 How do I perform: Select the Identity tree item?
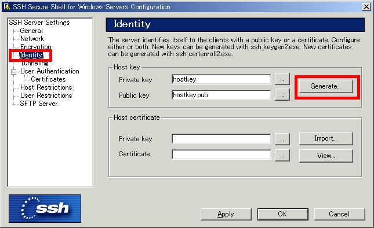(31, 55)
